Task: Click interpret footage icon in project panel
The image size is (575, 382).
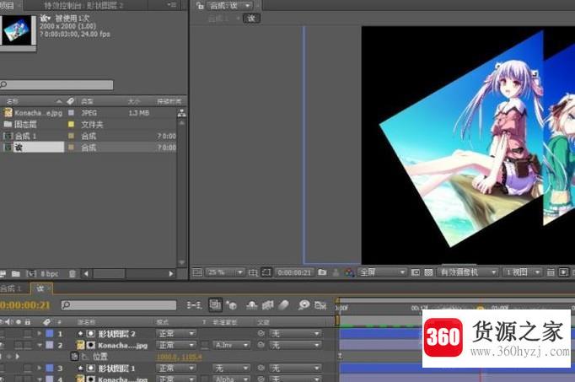Action: point(3,273)
